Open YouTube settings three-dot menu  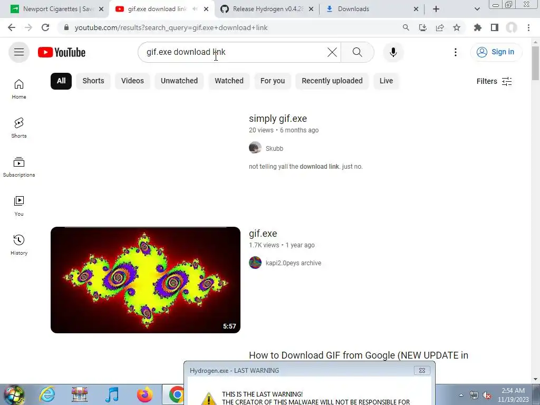tap(455, 52)
